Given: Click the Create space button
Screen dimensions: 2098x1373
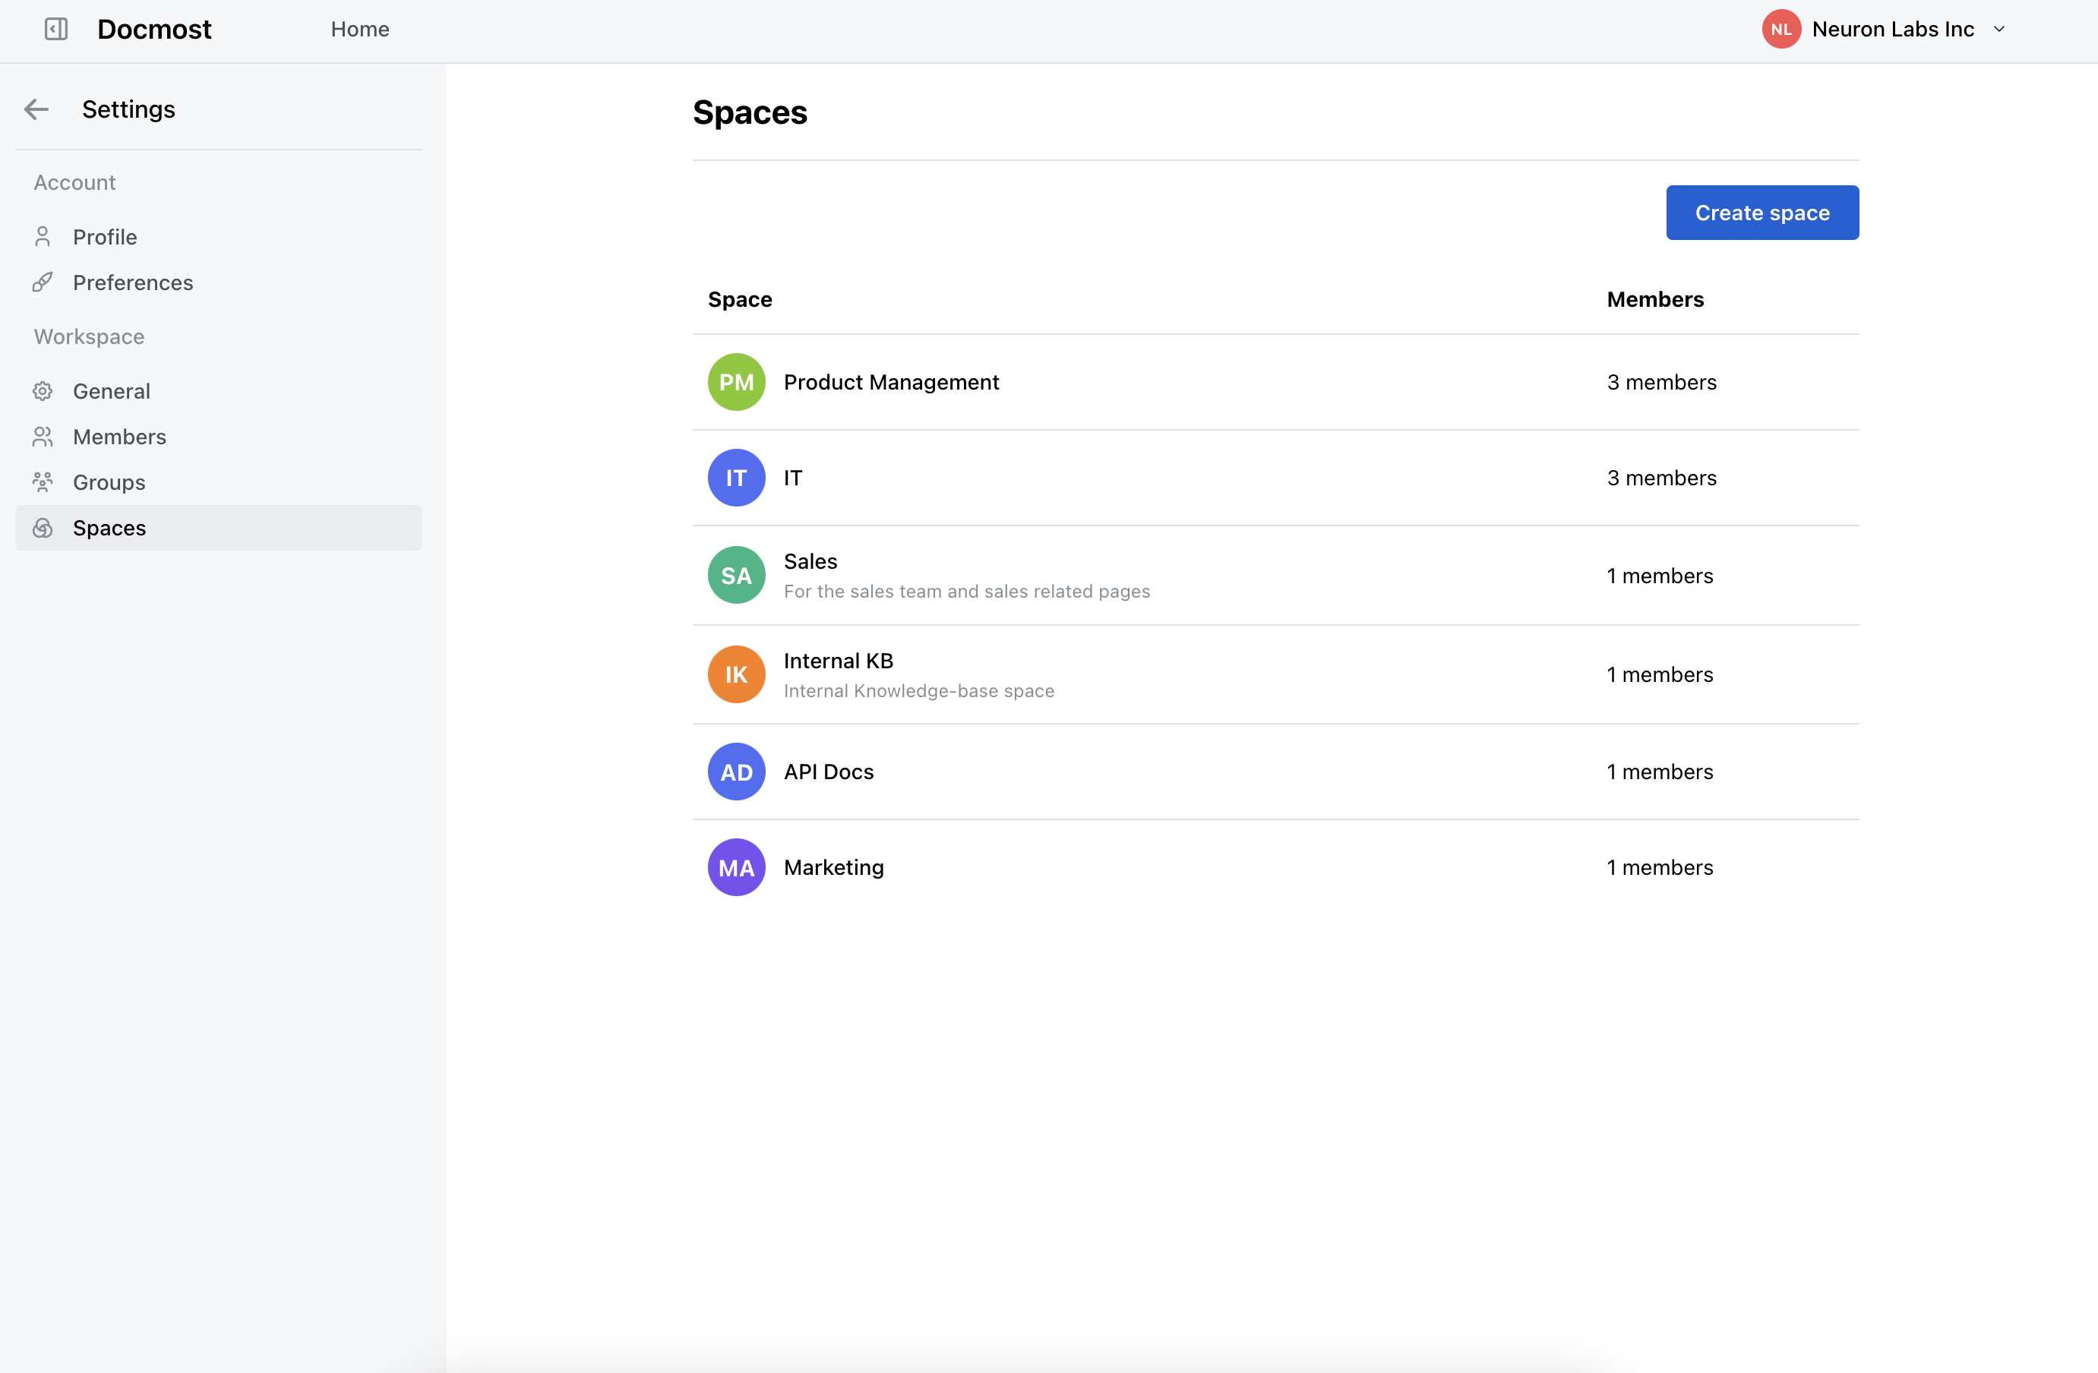Looking at the screenshot, I should coord(1762,213).
